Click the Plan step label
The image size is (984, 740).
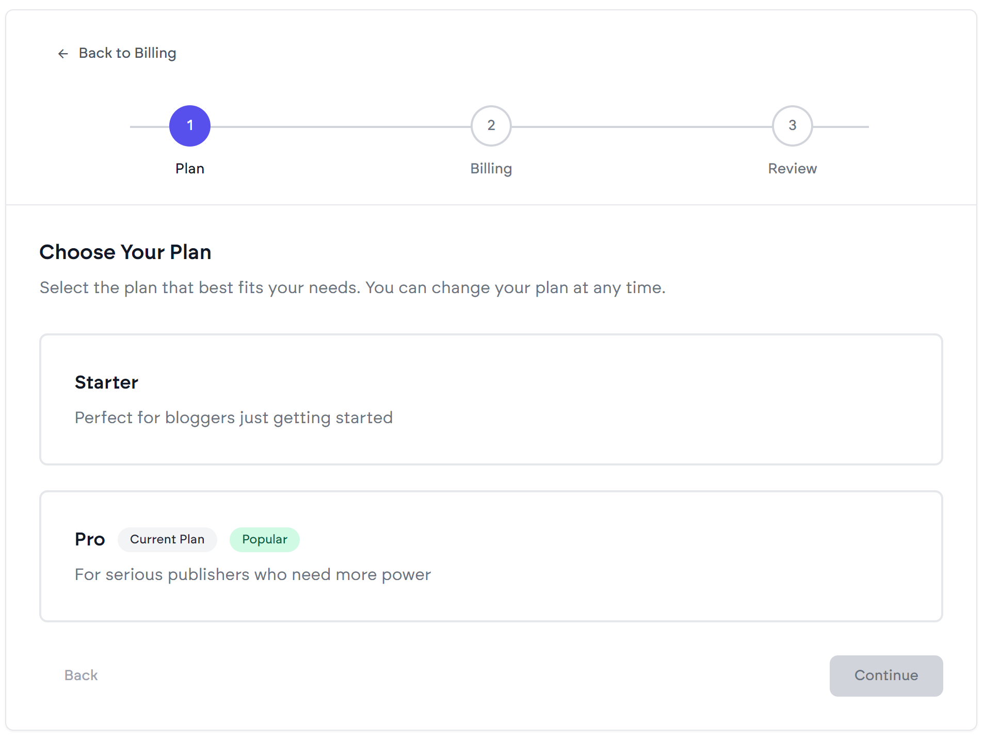coord(190,169)
